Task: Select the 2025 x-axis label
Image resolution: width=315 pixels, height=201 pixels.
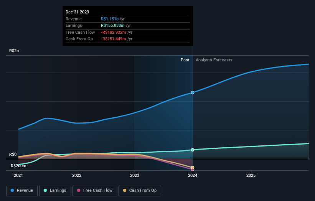Action: [x=251, y=176]
